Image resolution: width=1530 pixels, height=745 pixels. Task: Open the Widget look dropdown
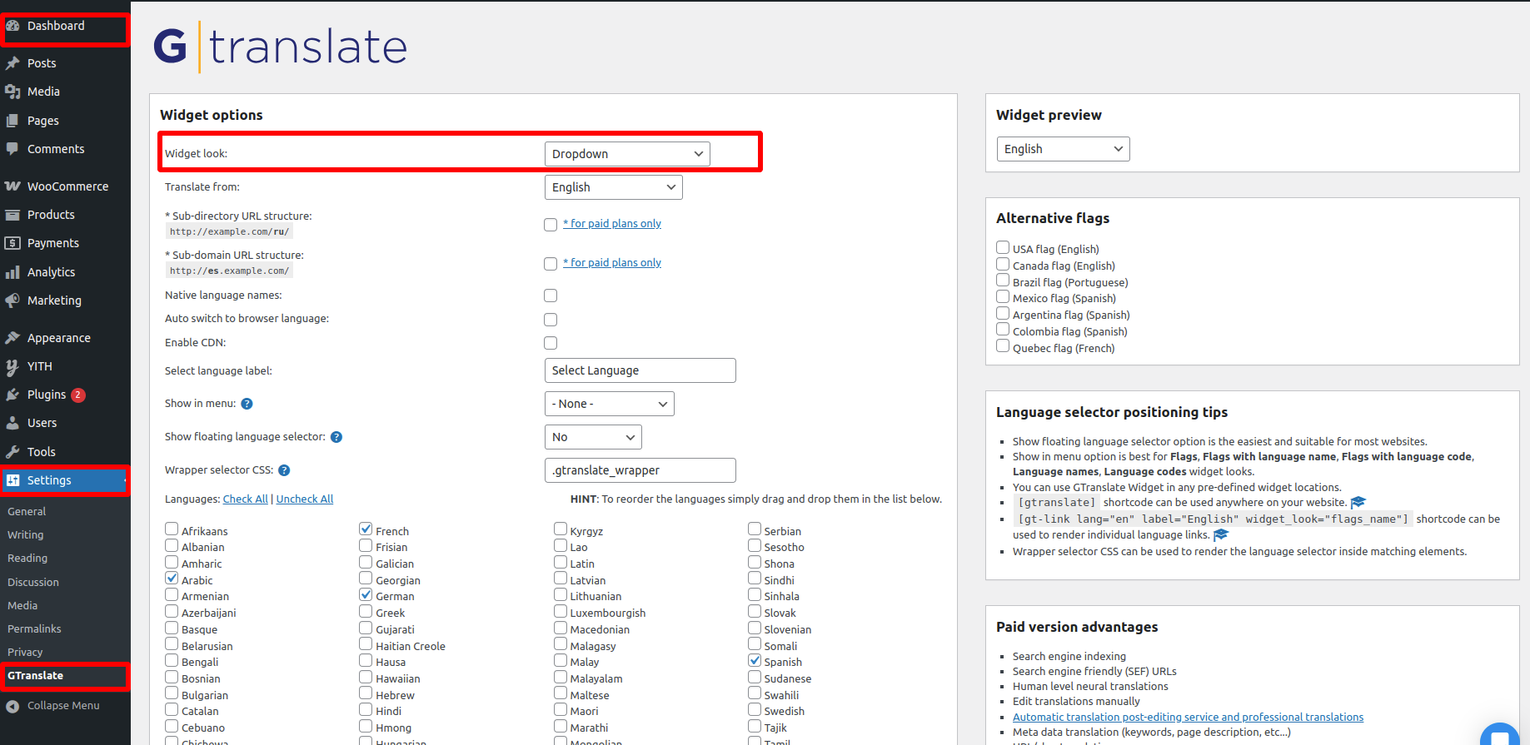[x=627, y=154]
